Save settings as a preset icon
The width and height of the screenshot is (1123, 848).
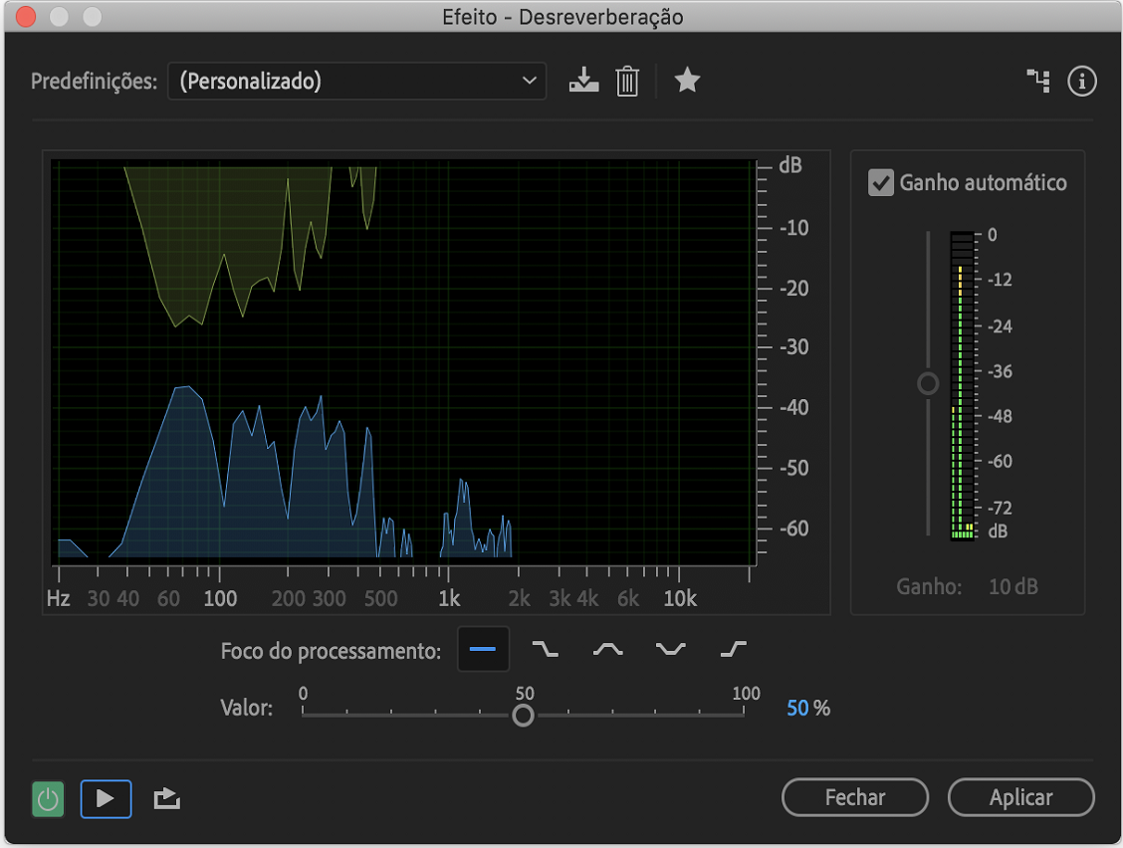pos(583,81)
